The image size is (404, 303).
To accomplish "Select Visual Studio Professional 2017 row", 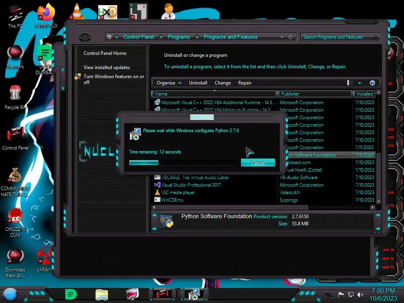I will (264, 185).
